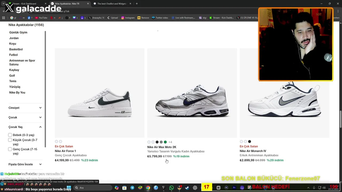Open the tab search dropdown in Chrome
This screenshot has width=342, height=192.
pyautogui.click(x=3, y=4)
